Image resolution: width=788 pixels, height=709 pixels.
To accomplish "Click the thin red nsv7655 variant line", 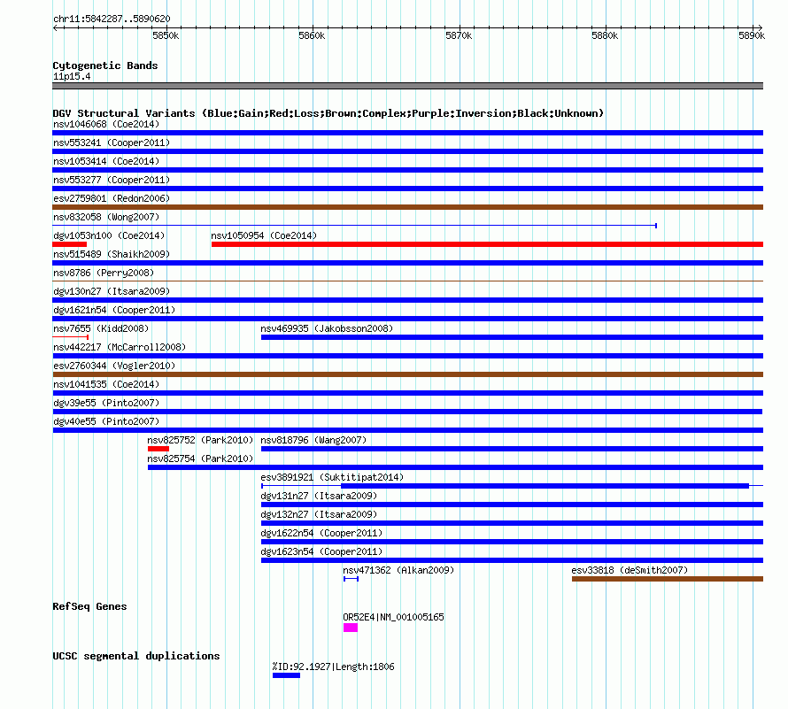I will [x=70, y=337].
